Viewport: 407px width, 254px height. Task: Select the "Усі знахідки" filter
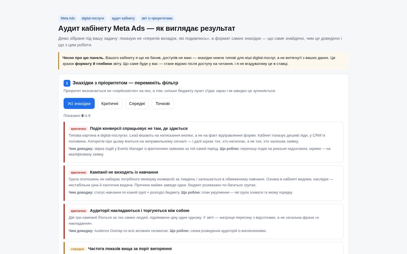(79, 104)
